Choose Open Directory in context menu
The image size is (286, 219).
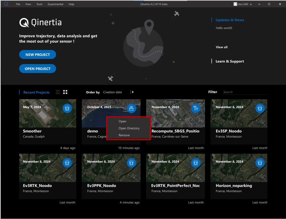click(129, 128)
